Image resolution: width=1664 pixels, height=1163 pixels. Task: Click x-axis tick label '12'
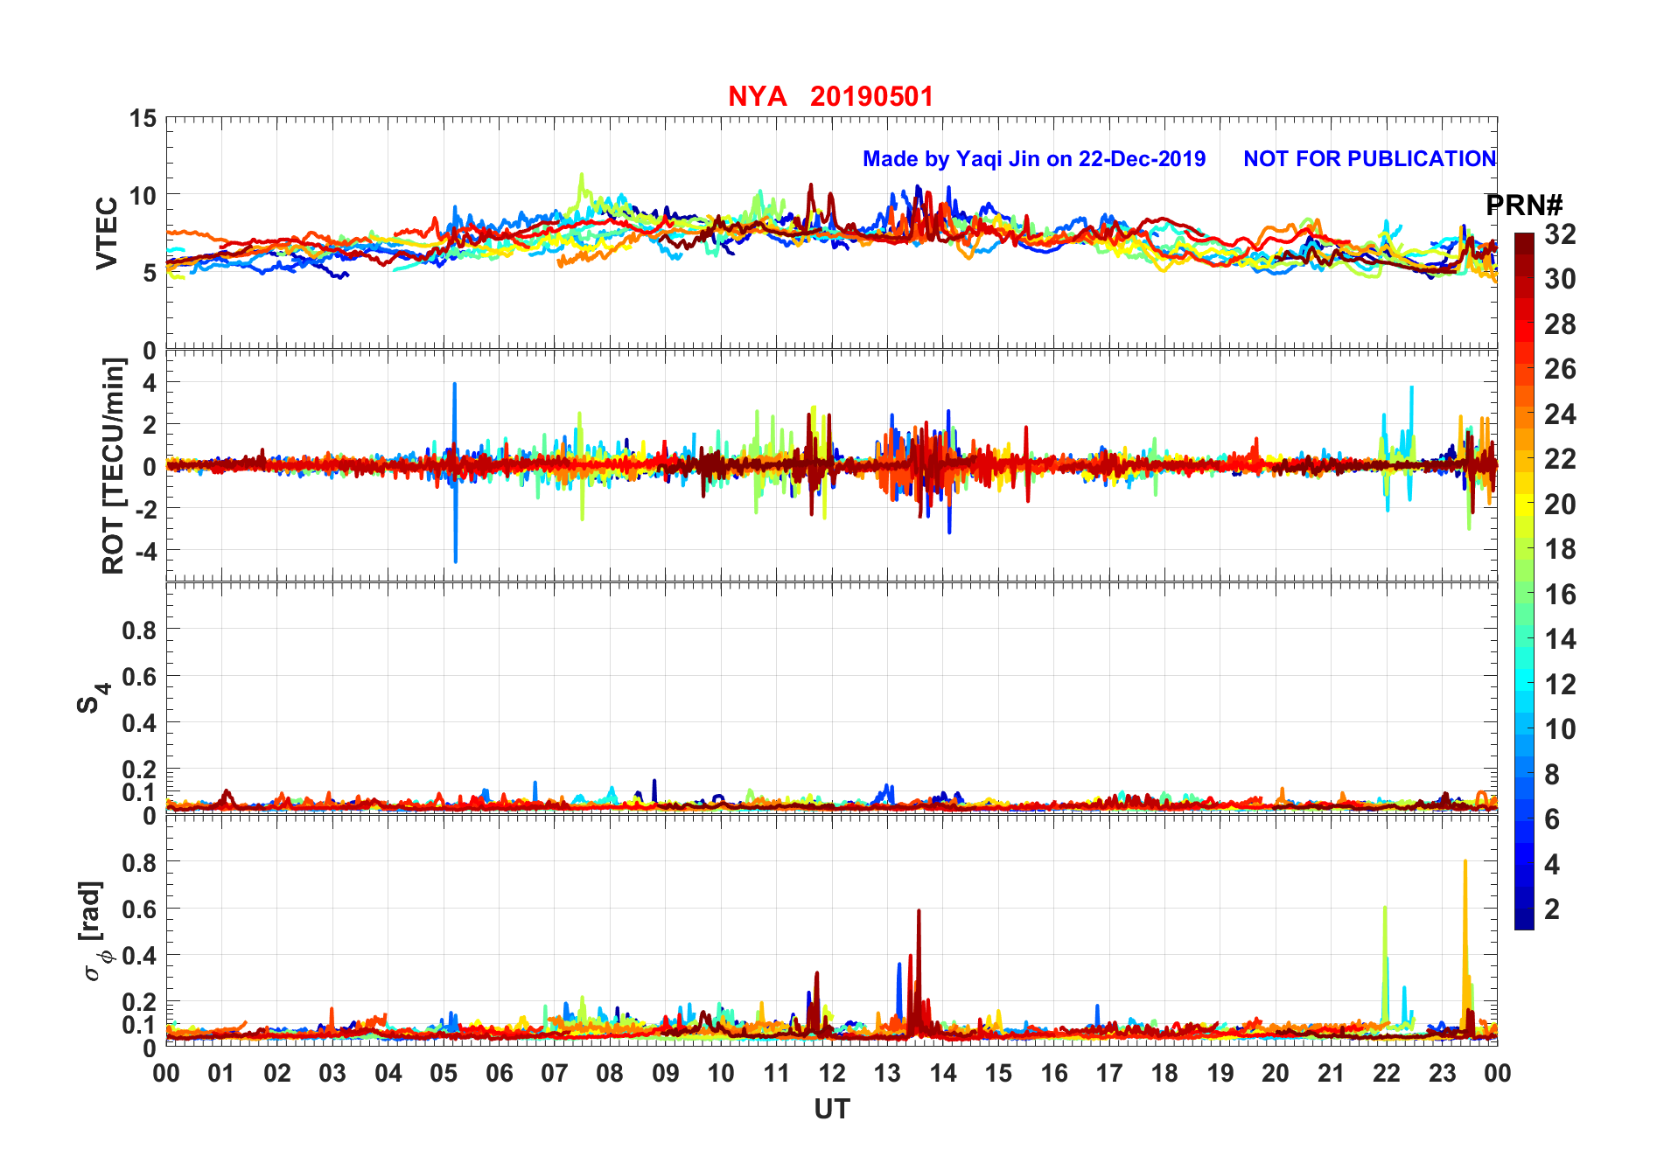point(832,1073)
